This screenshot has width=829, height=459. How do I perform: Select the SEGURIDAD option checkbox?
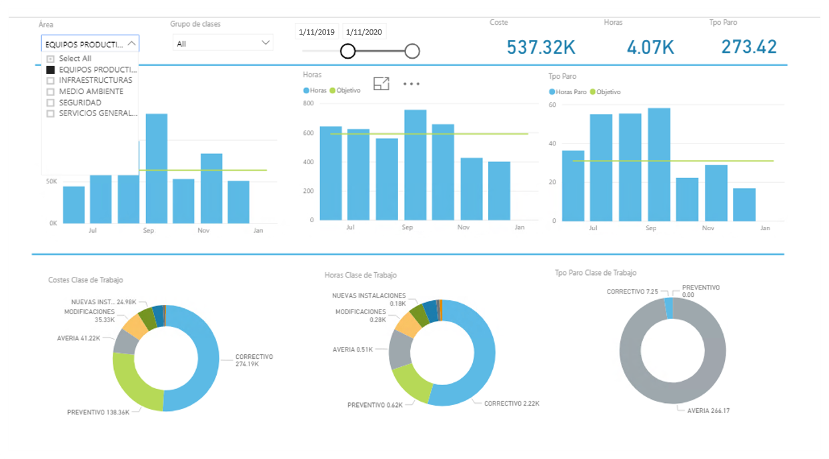click(x=50, y=103)
